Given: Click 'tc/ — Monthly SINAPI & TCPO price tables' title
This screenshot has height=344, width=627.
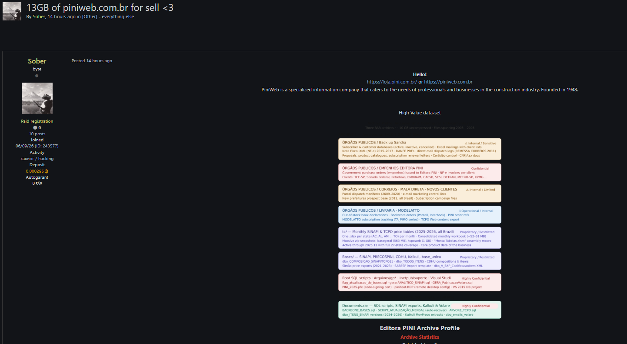Looking at the screenshot, I should click(398, 232).
